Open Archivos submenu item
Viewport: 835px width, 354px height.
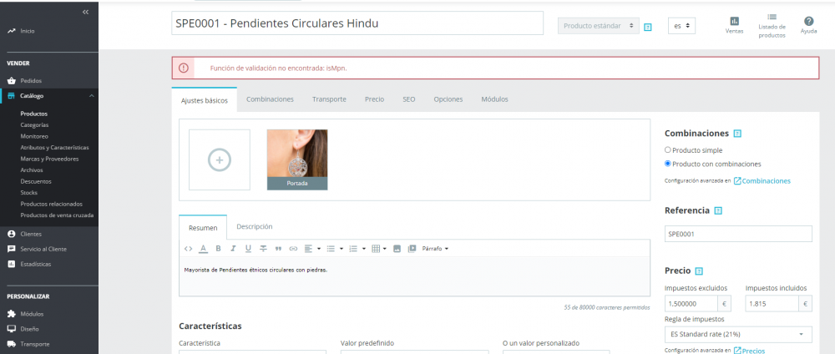(31, 170)
